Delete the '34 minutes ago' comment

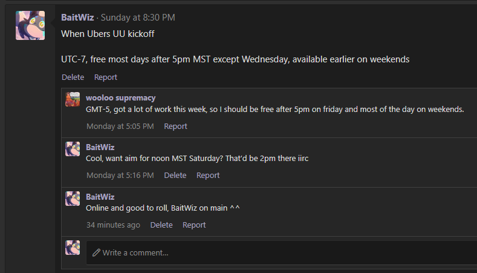tap(161, 225)
